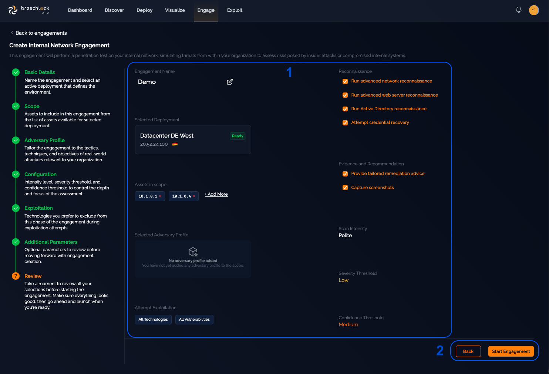The width and height of the screenshot is (549, 374).
Task: Click the Configuration step checkmark icon
Action: [16, 174]
